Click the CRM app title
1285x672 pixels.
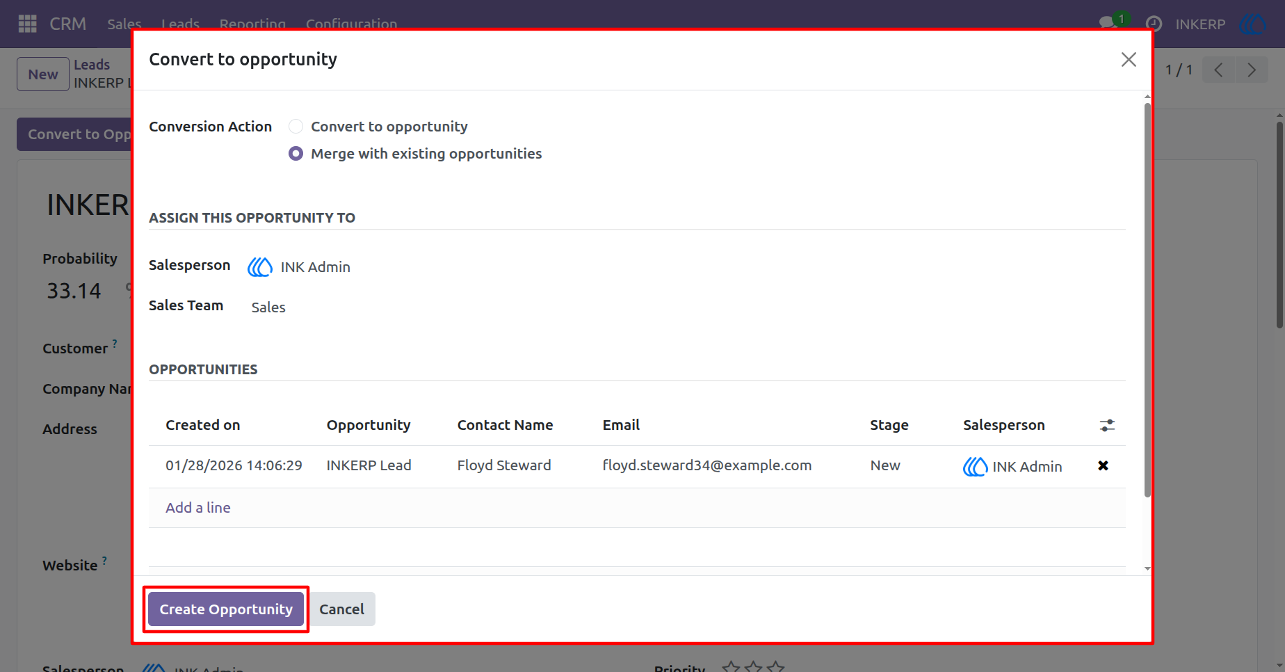pos(67,24)
